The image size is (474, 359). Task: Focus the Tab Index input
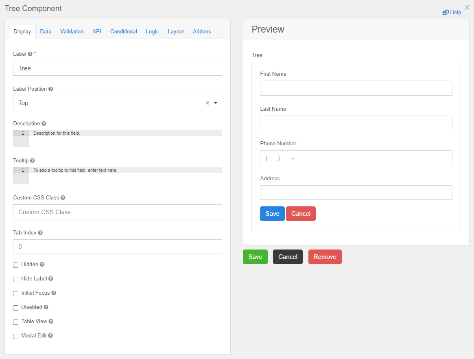(x=118, y=247)
